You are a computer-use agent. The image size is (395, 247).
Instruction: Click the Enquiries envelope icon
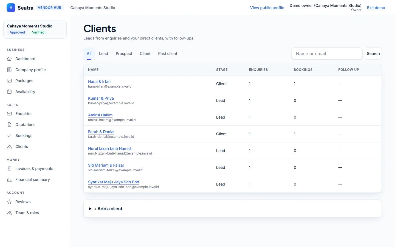[9, 114]
